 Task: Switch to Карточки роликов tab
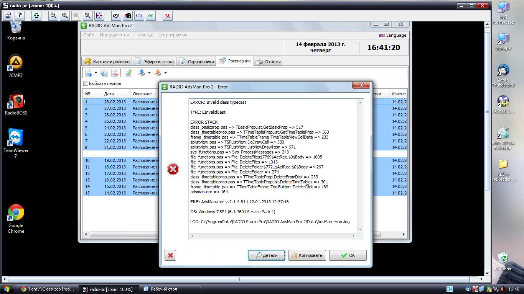[x=107, y=61]
